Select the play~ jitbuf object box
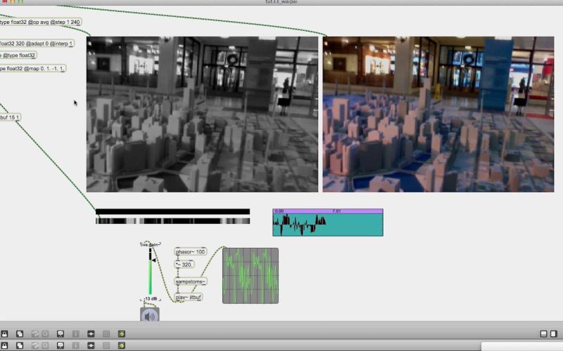This screenshot has height=351, width=563. (x=189, y=297)
